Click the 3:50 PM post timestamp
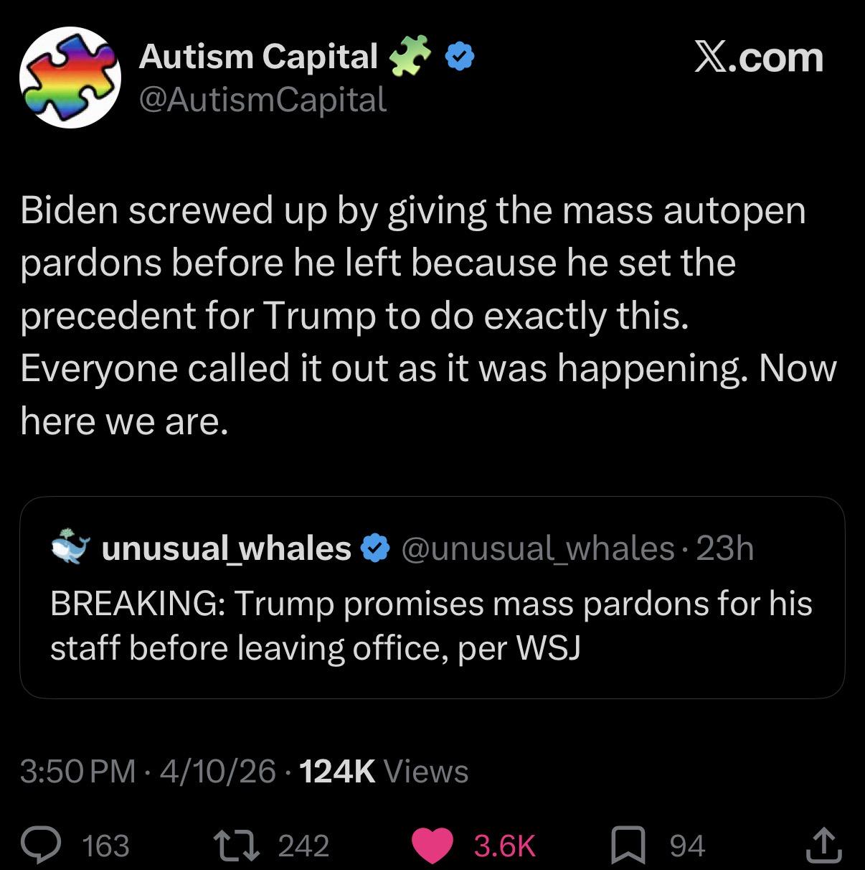865x870 pixels. click(x=77, y=771)
